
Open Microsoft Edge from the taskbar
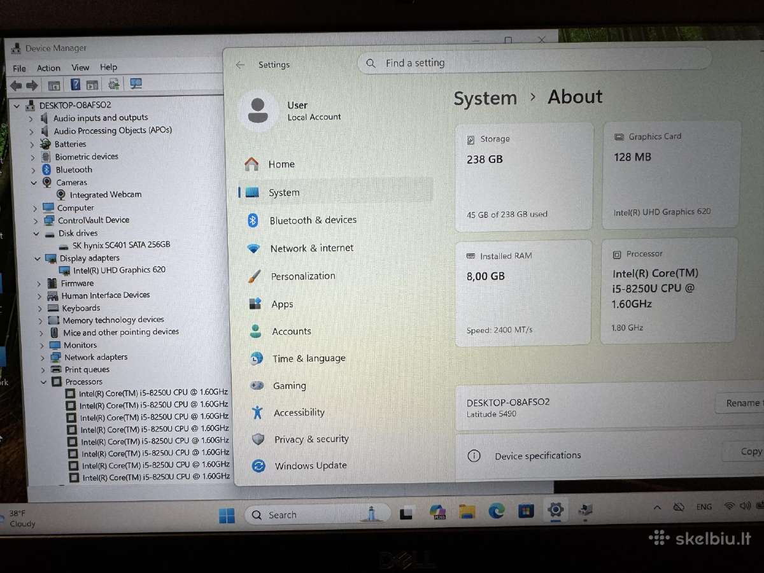497,511
